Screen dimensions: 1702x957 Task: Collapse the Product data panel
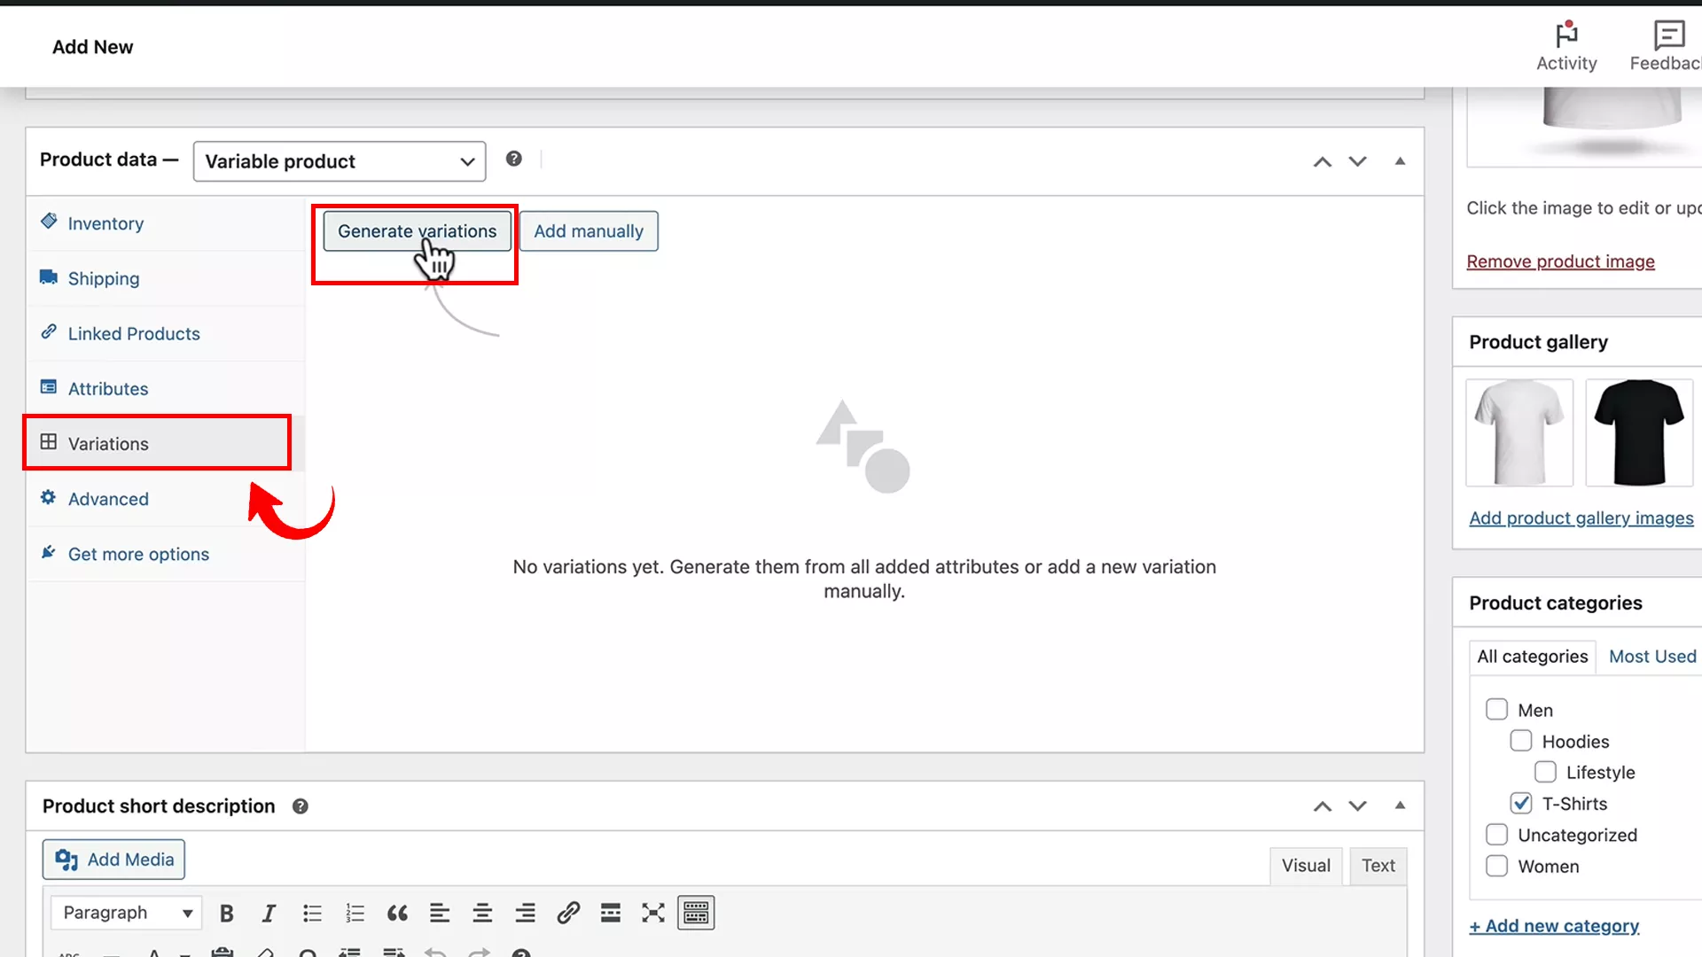pos(1400,161)
